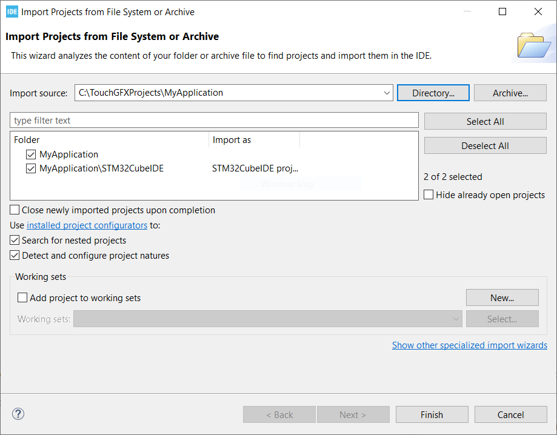Viewport: 557px width, 435px height.
Task: Click the Select All button
Action: (485, 121)
